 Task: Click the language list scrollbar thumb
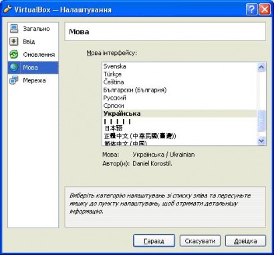(x=261, y=120)
